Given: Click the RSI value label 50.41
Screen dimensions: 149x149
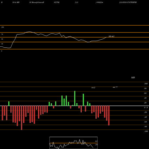Looking at the screenshot, I should coord(111,36).
